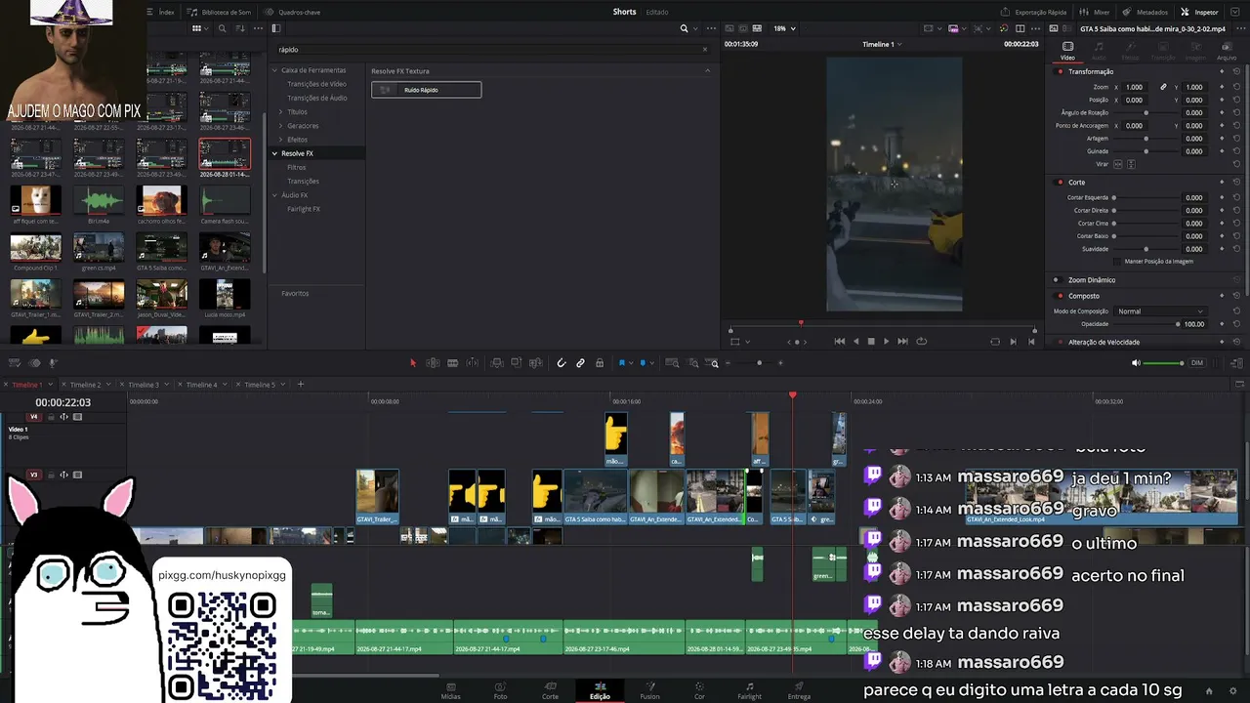The width and height of the screenshot is (1250, 703).
Task: Collapse the Resolve FX category
Action: click(275, 153)
